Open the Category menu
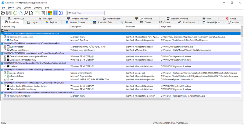 coord(38,7)
